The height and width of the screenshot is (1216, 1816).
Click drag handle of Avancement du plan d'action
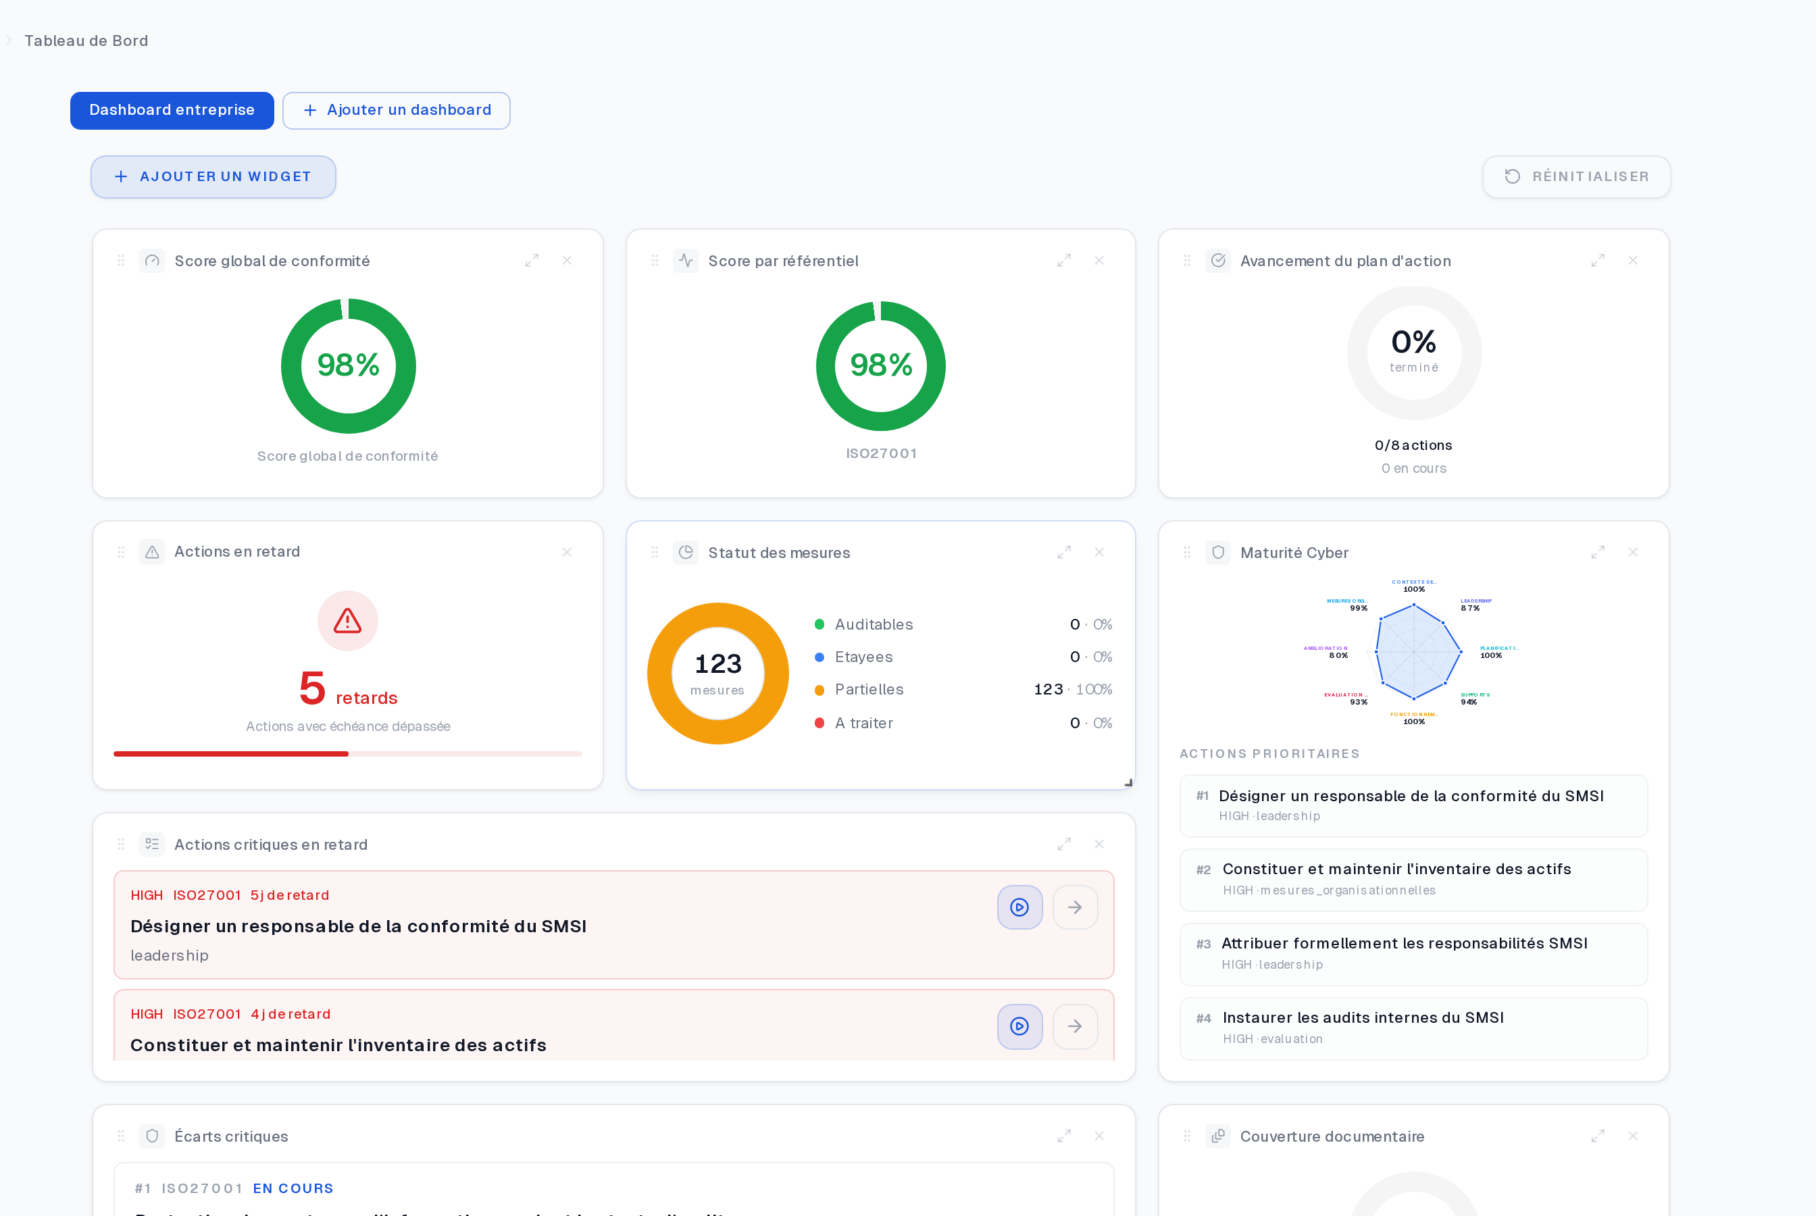click(1187, 261)
